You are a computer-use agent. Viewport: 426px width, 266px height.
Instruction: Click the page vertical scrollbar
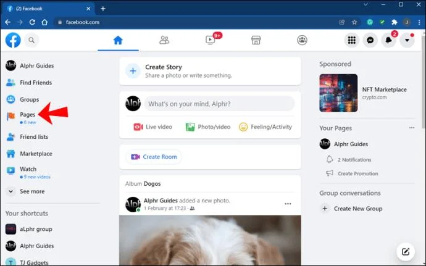(x=424, y=81)
